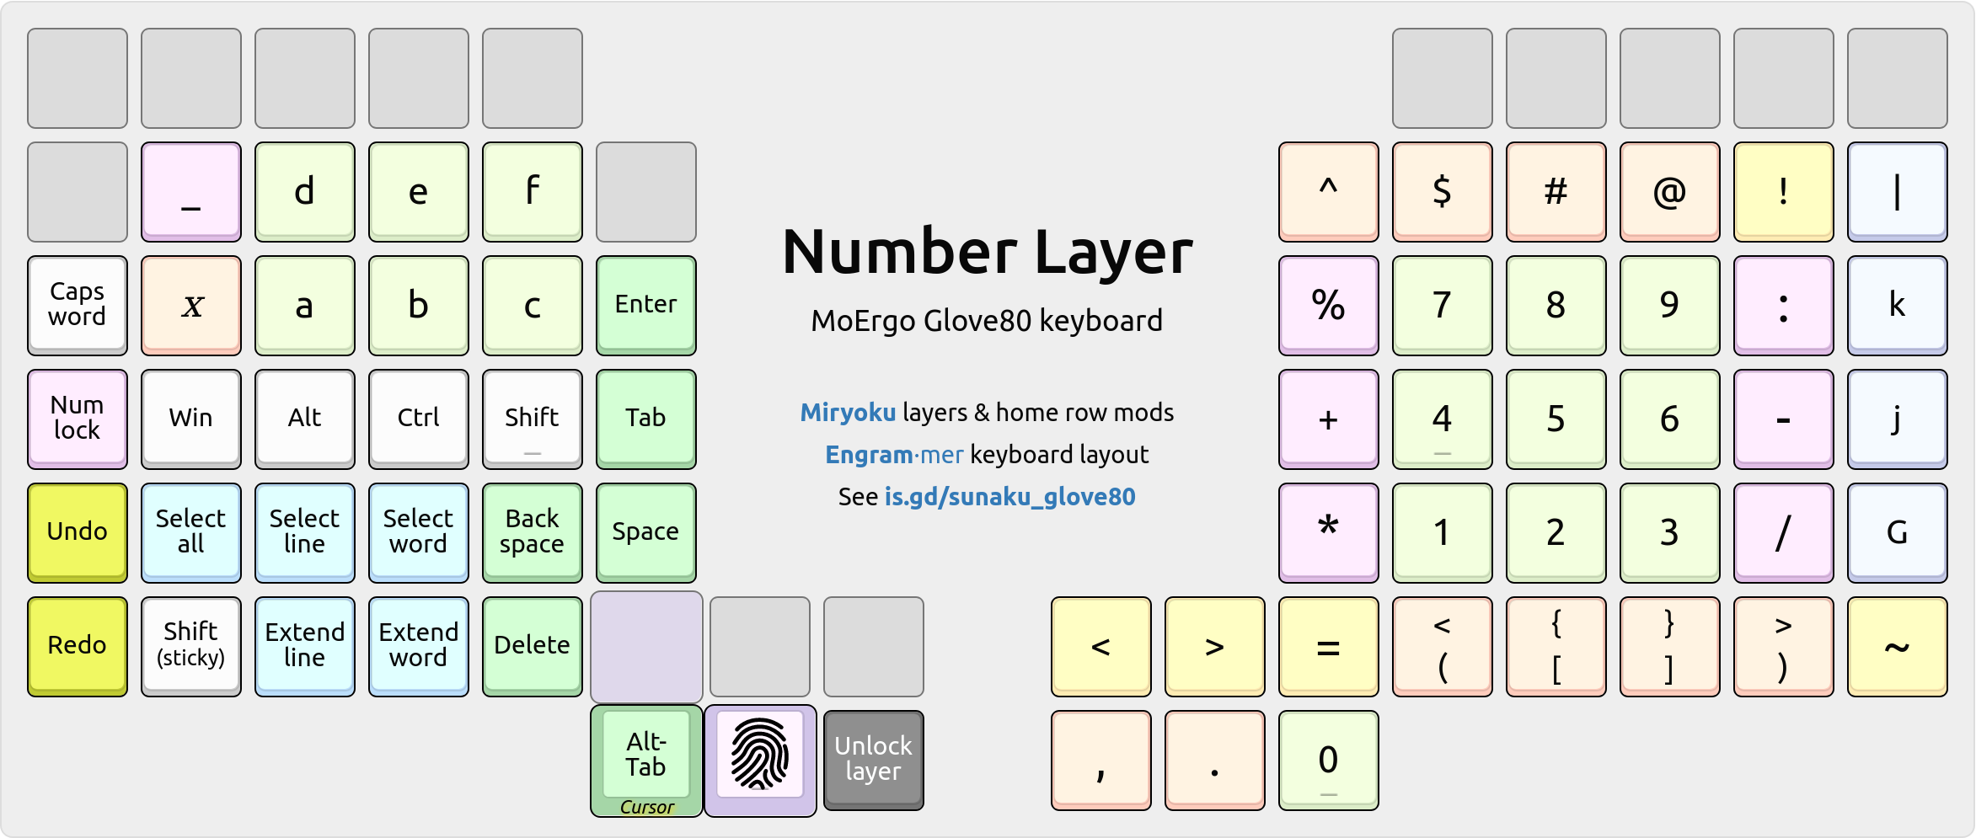This screenshot has height=838, width=1976.
Task: Click the tilde ~ key
Action: pos(1898,647)
